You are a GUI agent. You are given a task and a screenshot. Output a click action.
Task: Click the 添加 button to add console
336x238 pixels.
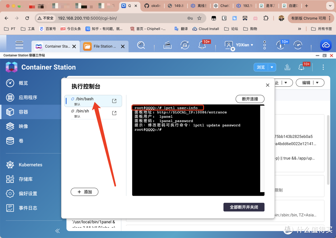85,192
